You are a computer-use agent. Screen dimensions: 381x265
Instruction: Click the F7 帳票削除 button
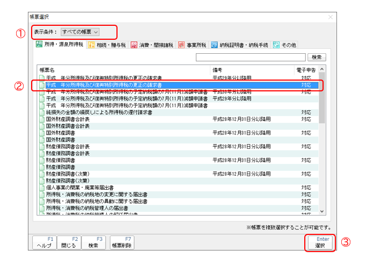pyautogui.click(x=122, y=242)
